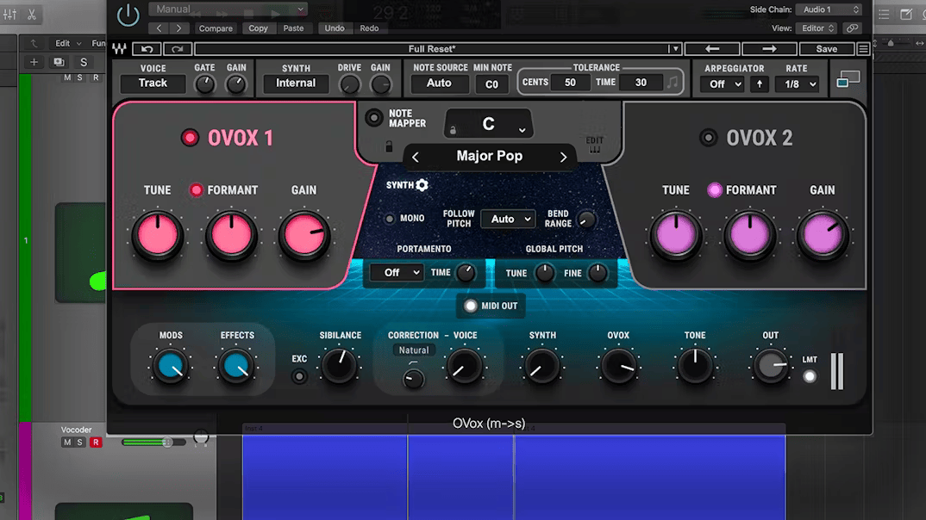Toggle OVOX 1 power on/off
The height and width of the screenshot is (520, 926).
pyautogui.click(x=190, y=138)
